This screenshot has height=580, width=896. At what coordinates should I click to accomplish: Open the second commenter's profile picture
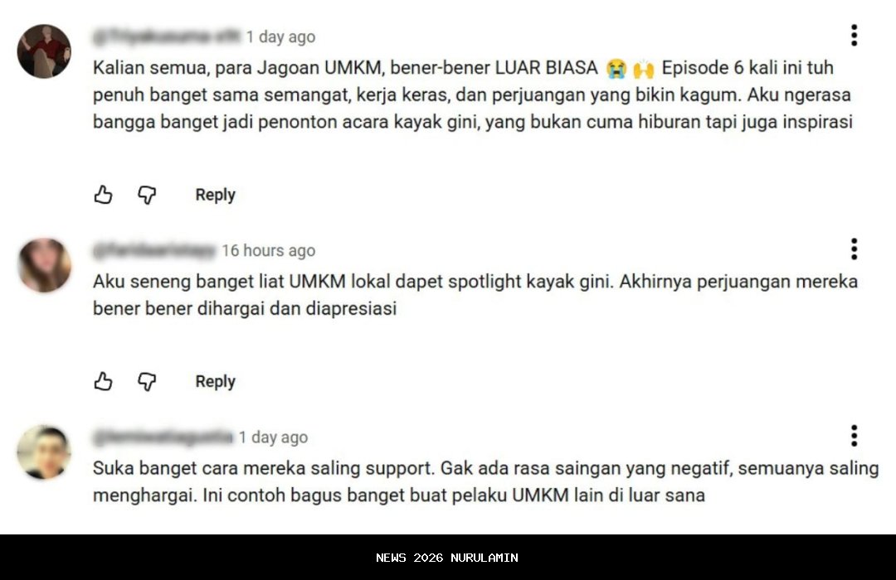pyautogui.click(x=44, y=265)
